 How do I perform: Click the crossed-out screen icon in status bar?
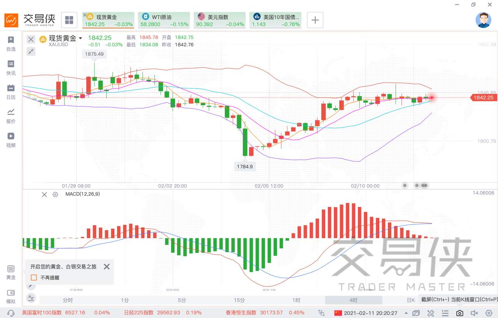click(416, 313)
